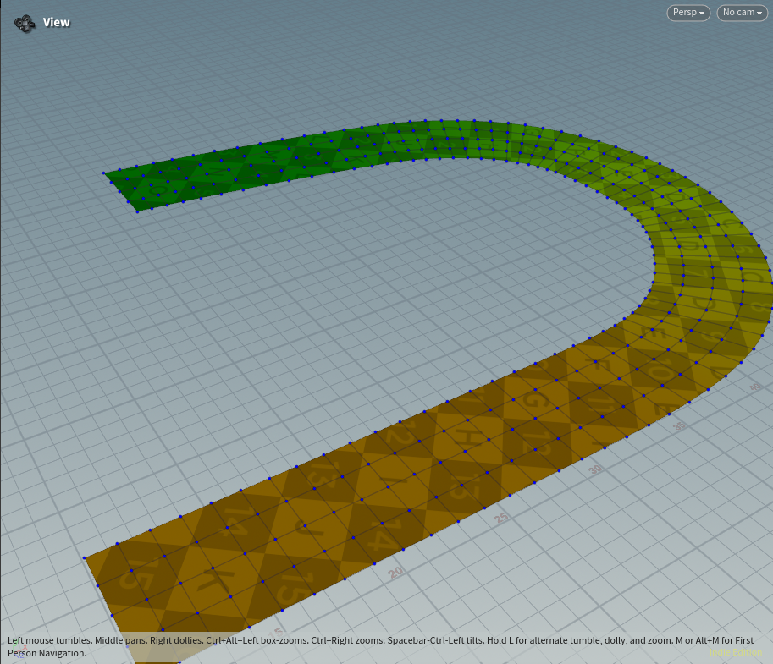Image resolution: width=773 pixels, height=664 pixels.
Task: Click the yellow-green curved bend of the strip
Action: point(677,220)
